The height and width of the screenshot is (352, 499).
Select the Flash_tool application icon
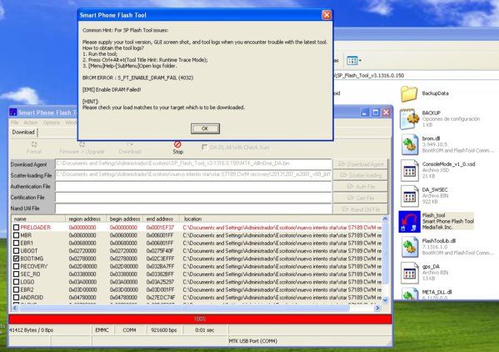pyautogui.click(x=410, y=221)
